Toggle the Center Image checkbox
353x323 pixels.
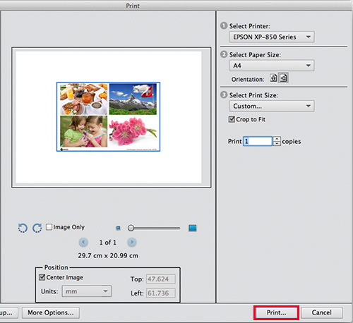[x=42, y=277]
